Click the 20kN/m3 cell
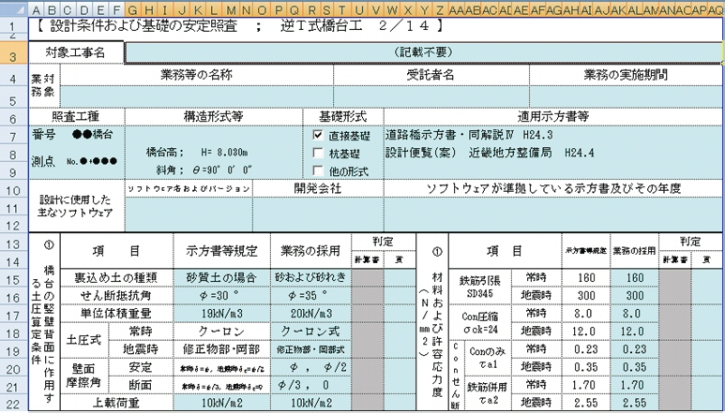The height and width of the screenshot is (413, 725). tap(310, 314)
